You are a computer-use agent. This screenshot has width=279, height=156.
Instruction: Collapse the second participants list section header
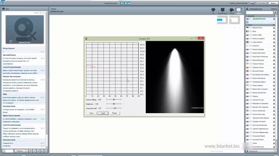tap(261, 25)
